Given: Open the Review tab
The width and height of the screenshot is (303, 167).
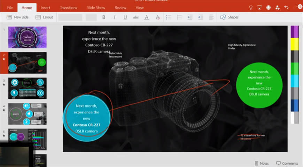Looking at the screenshot, I should pos(120,8).
